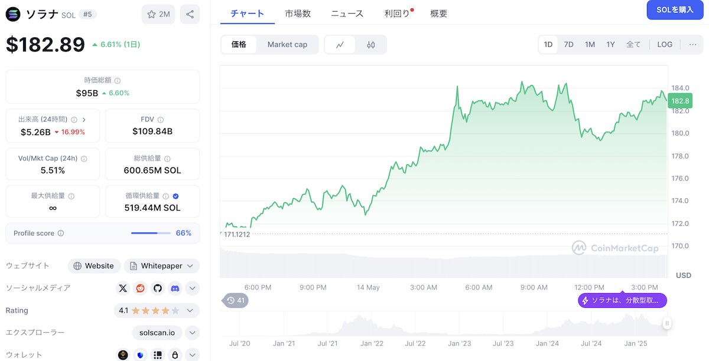Click info icon next to 出来高 (24時間)
709x361 pixels.
pyautogui.click(x=73, y=119)
